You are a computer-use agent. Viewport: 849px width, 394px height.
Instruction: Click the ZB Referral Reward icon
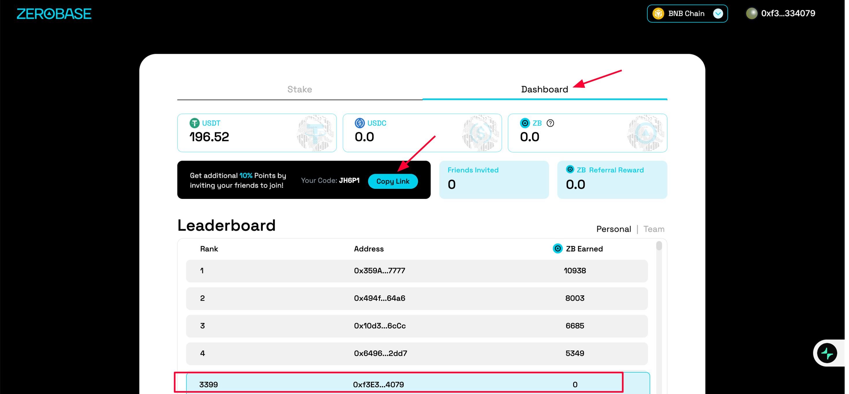pos(570,169)
